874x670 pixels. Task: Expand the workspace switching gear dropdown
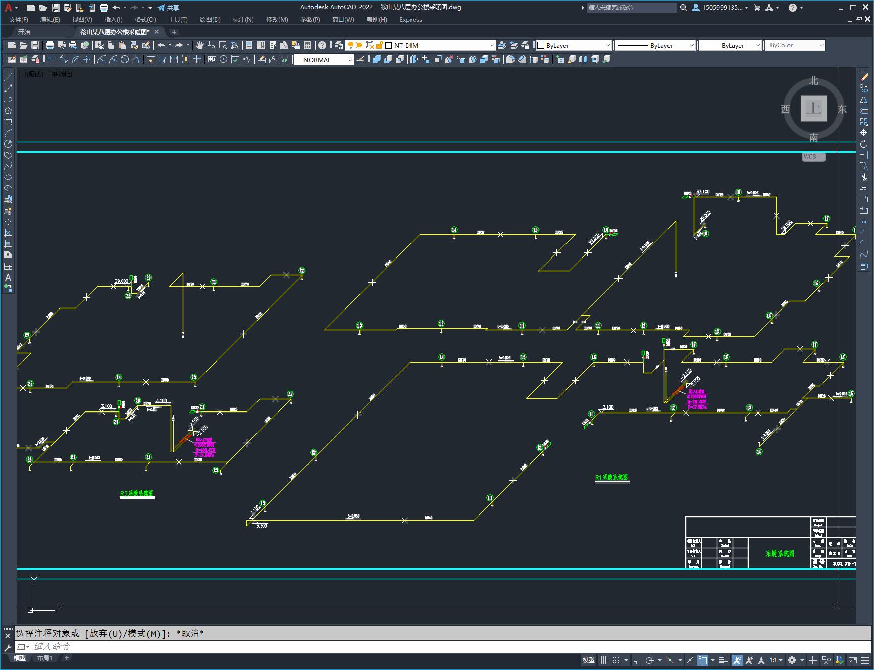[x=802, y=660]
